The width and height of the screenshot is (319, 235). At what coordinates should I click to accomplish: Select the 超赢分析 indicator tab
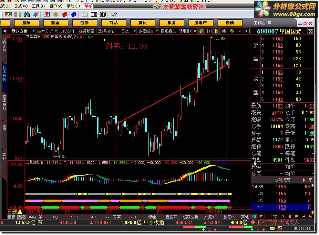click(x=190, y=217)
